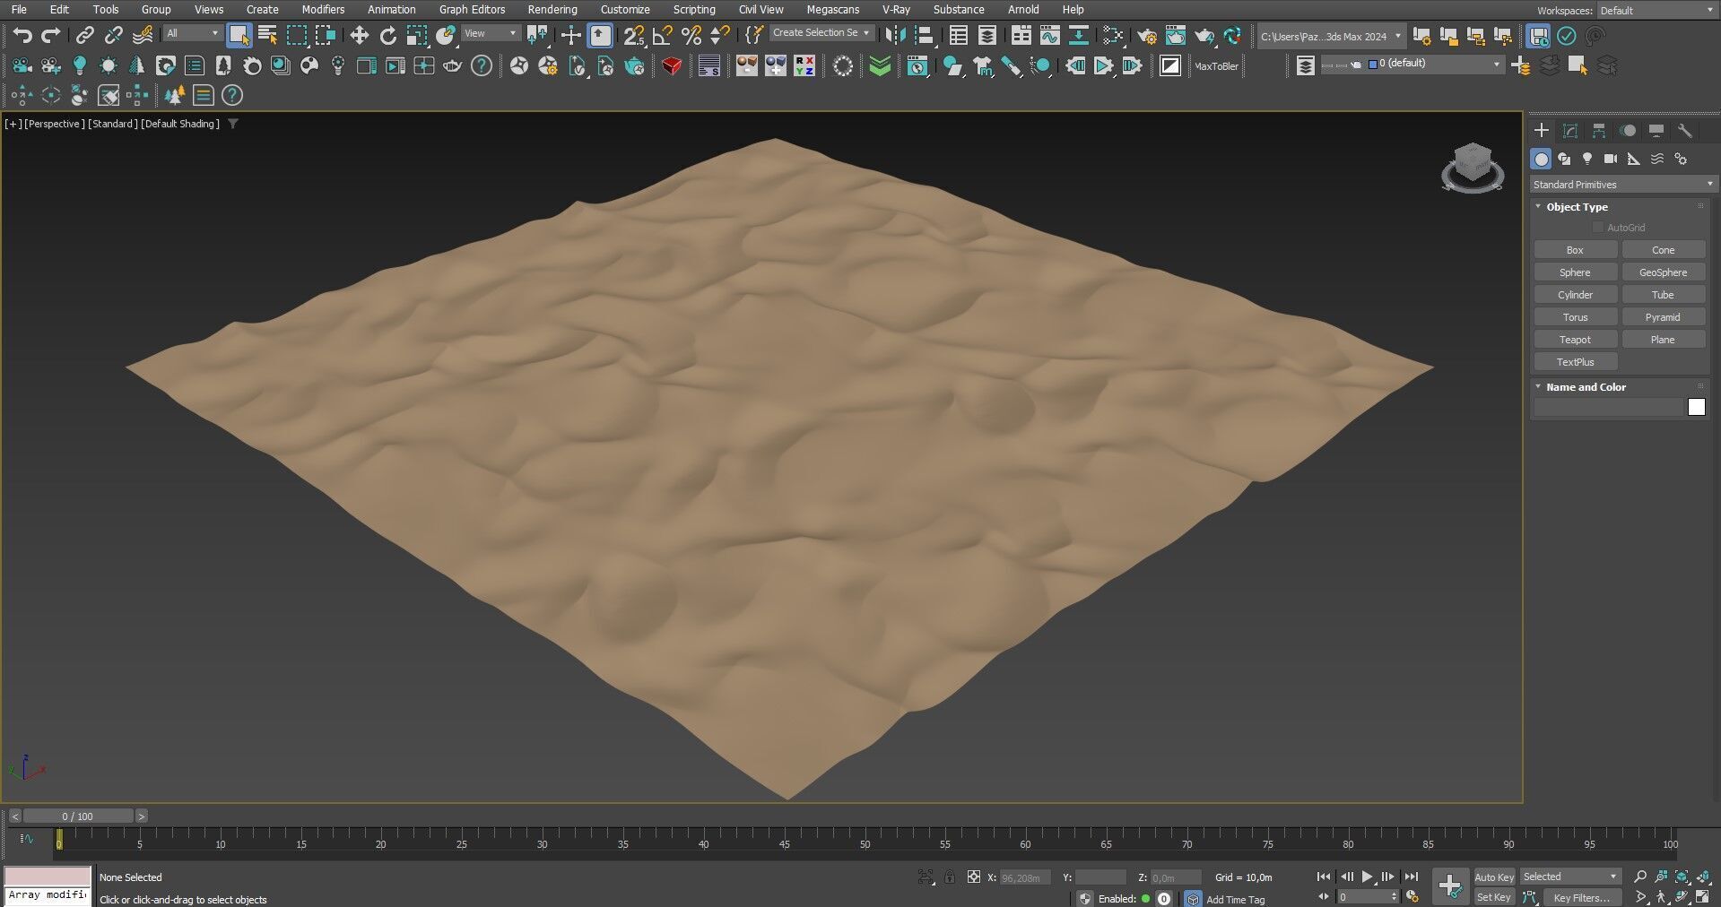Open the Utilities wrench tab
Viewport: 1721px width, 907px height.
click(x=1685, y=131)
